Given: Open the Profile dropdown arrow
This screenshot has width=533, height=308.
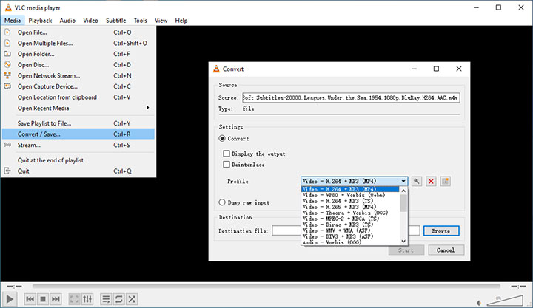Looking at the screenshot, I should (x=403, y=181).
